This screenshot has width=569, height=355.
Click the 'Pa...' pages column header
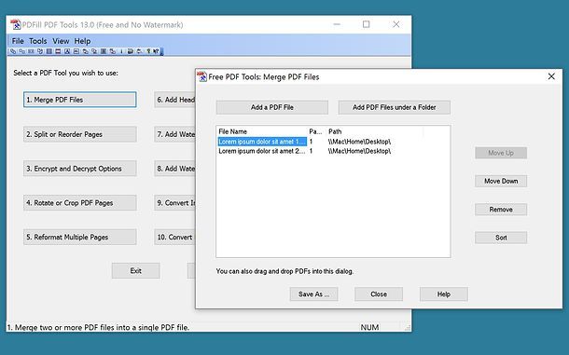pos(316,131)
